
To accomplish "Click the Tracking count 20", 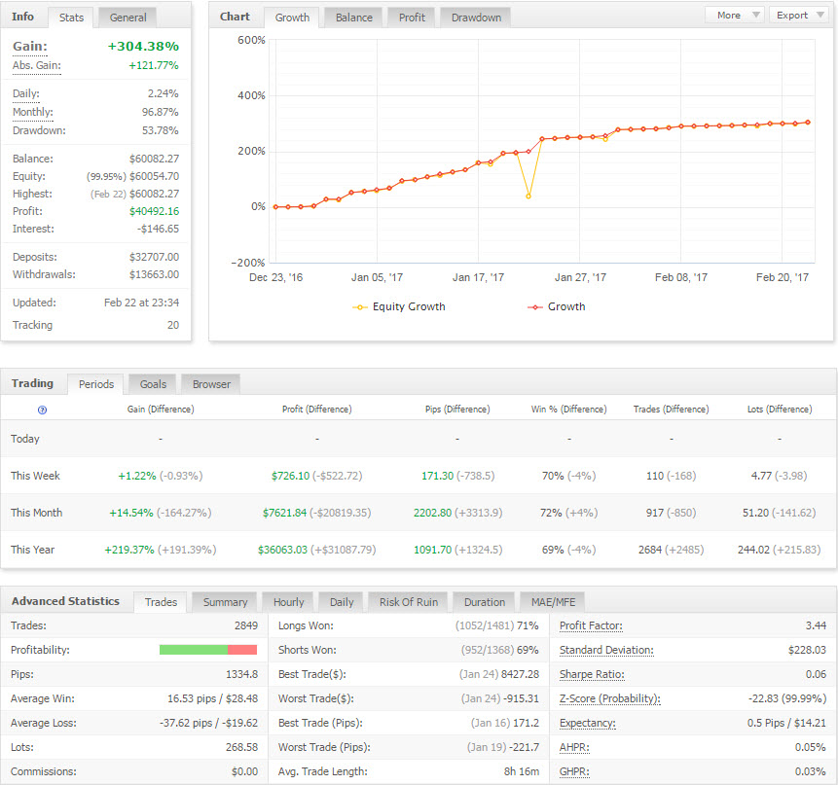I will pos(173,325).
